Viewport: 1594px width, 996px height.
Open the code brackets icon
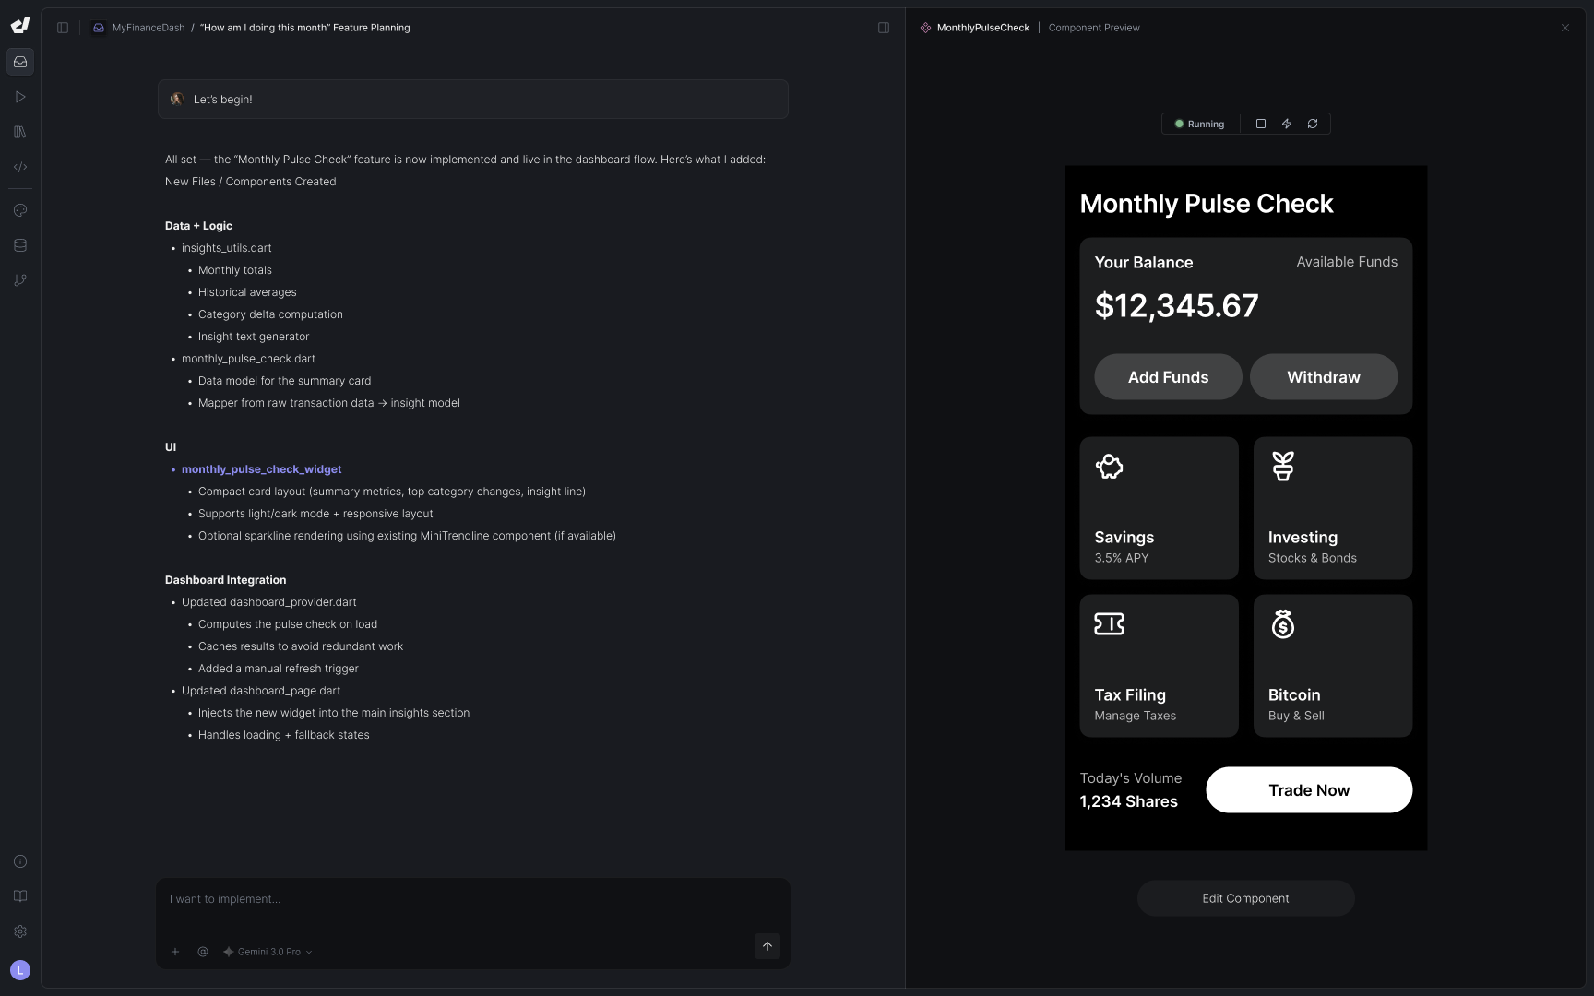click(x=20, y=167)
